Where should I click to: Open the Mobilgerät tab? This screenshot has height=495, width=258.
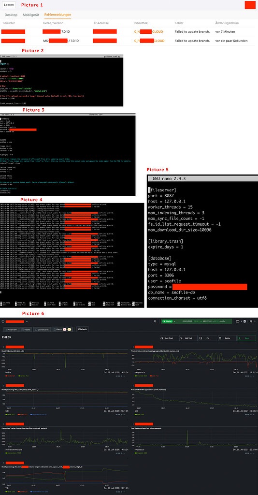pos(31,15)
